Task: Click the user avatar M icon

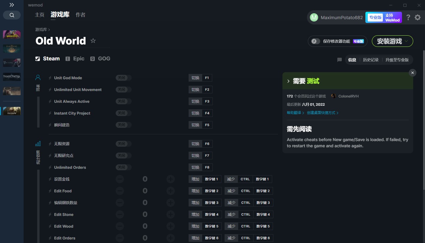Action: click(314, 17)
